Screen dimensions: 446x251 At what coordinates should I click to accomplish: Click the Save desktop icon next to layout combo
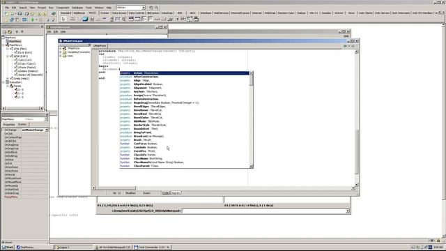point(151,8)
